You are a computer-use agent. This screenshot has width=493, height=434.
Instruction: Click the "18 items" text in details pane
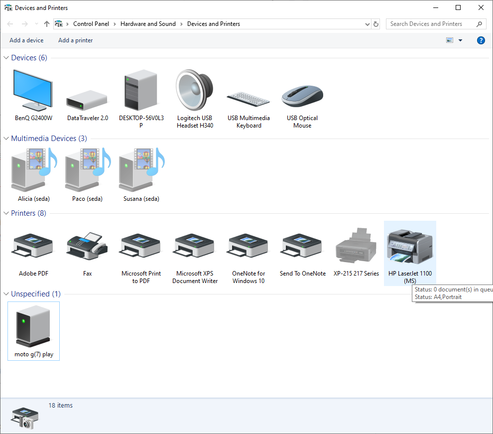61,406
